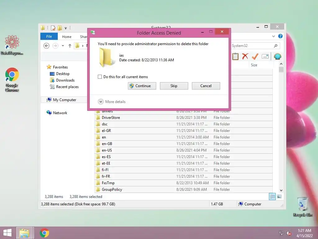
Task: Select the el-GR folder
Action: tap(184, 130)
